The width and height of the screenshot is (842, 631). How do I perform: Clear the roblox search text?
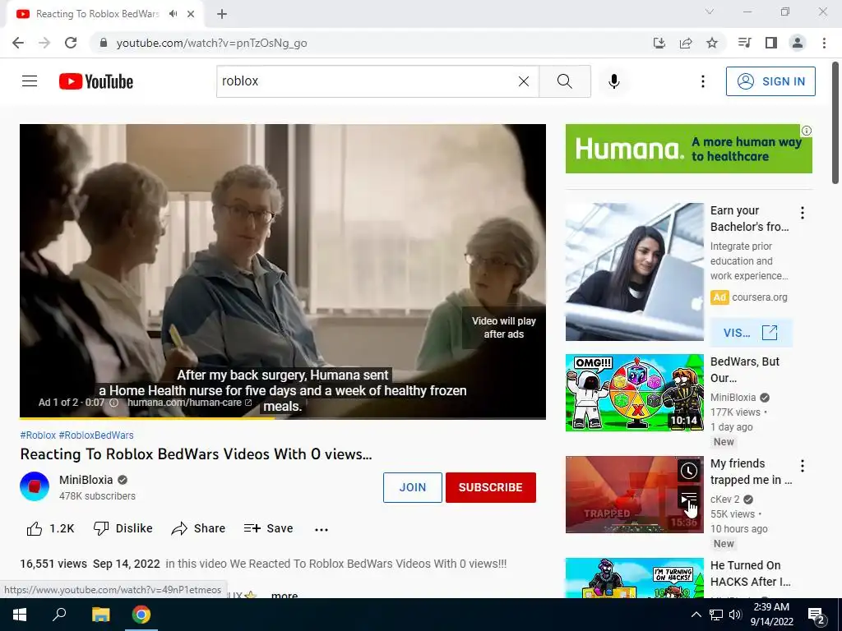pyautogui.click(x=524, y=81)
